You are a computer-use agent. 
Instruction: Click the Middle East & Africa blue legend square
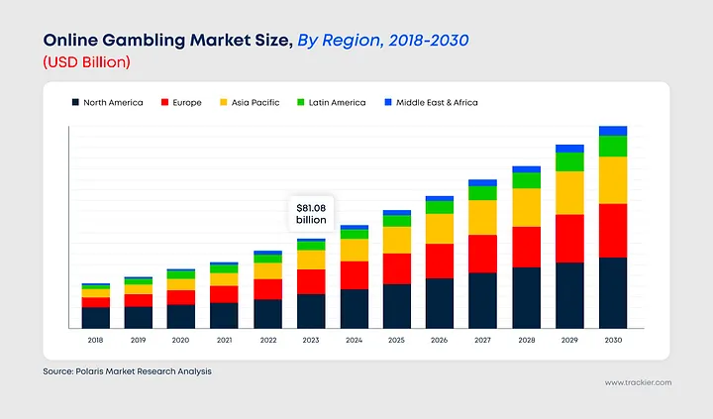(x=388, y=102)
